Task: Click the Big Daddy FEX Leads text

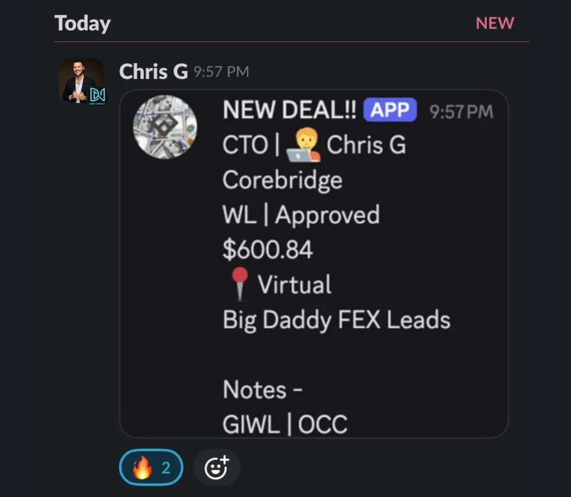Action: (x=337, y=320)
